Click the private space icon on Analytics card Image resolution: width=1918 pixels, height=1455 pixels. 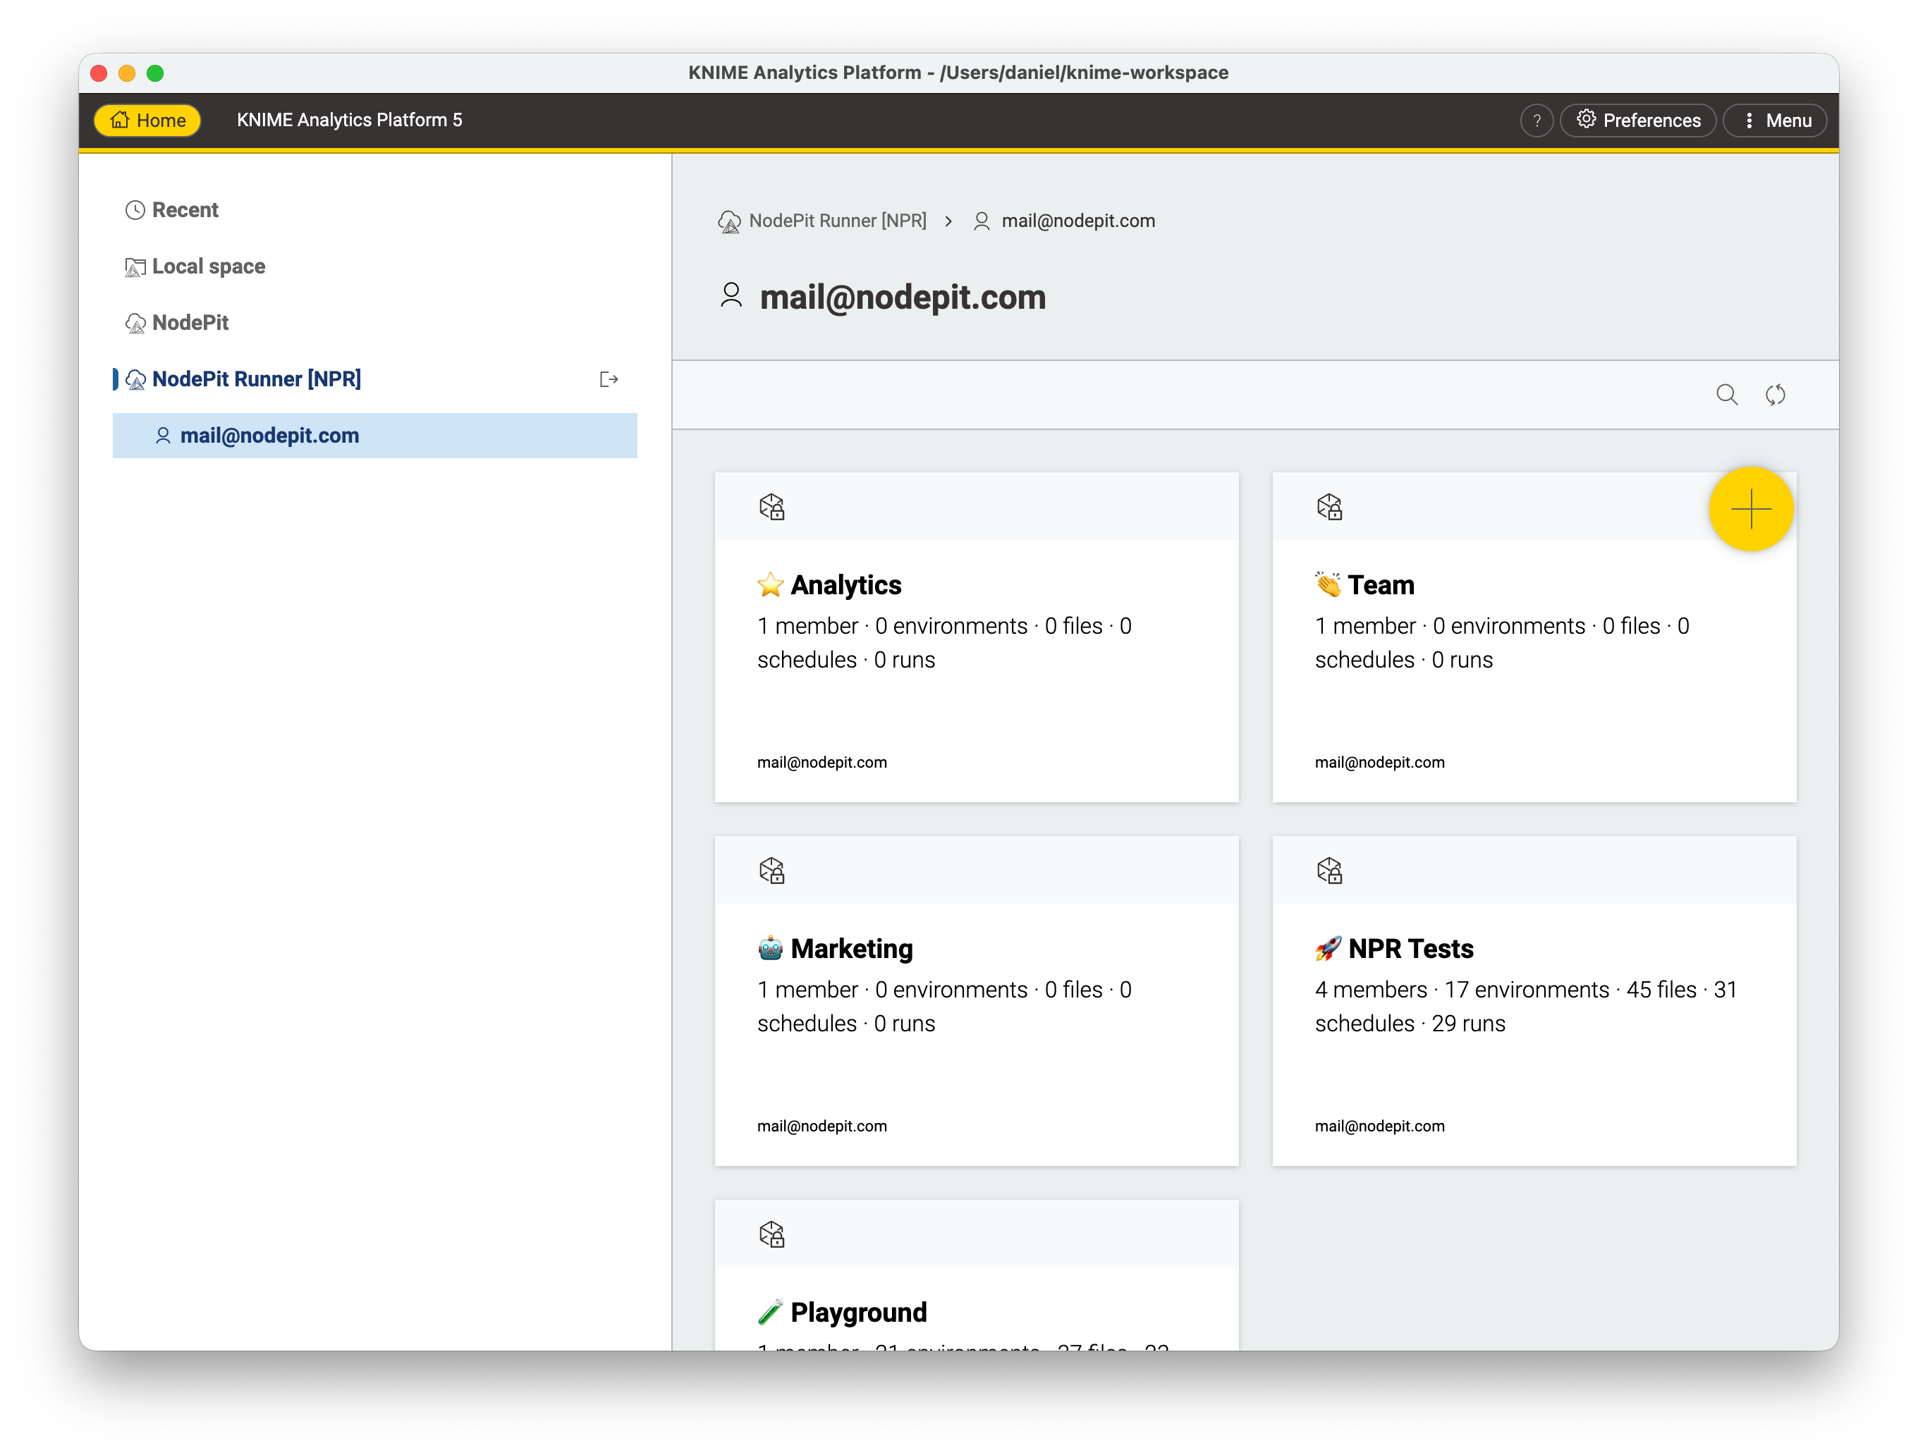tap(771, 507)
